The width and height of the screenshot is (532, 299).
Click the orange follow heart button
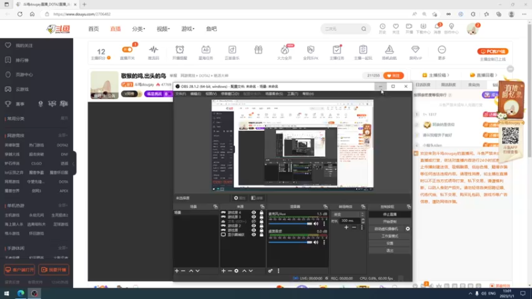pos(393,76)
